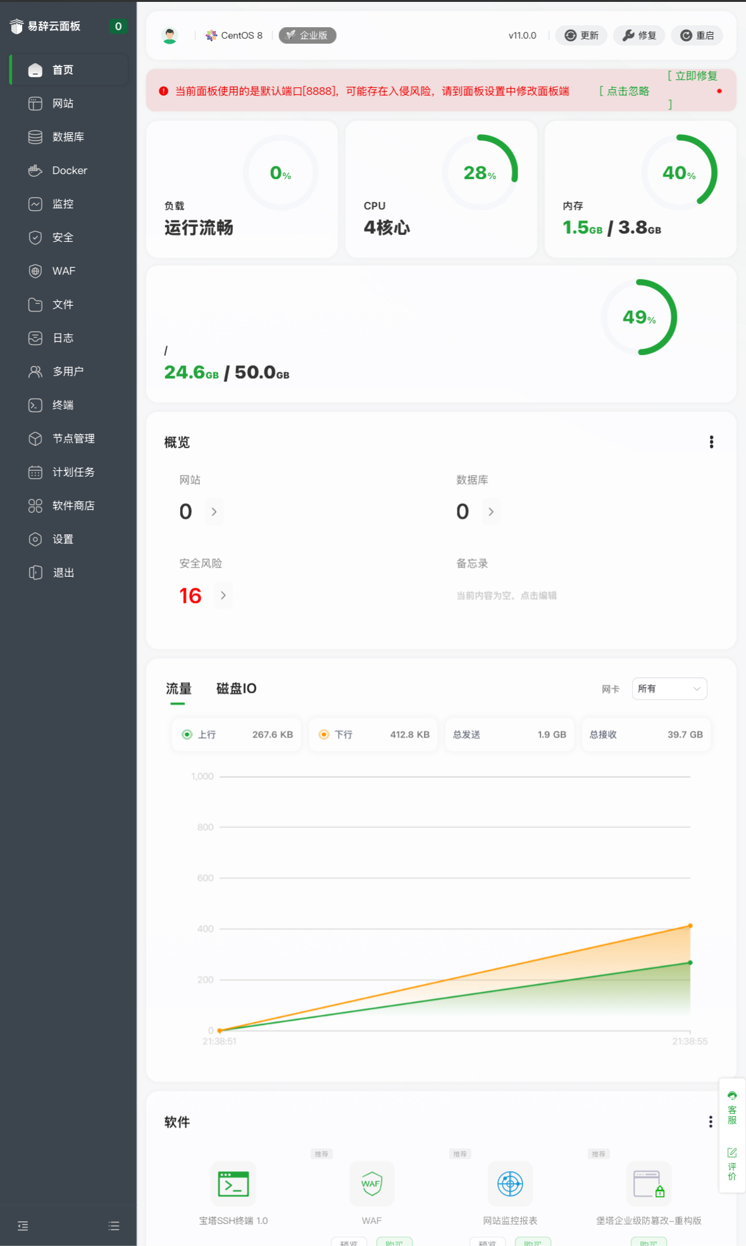Open the Docker whale icon
This screenshot has height=1246, width=746.
35,171
